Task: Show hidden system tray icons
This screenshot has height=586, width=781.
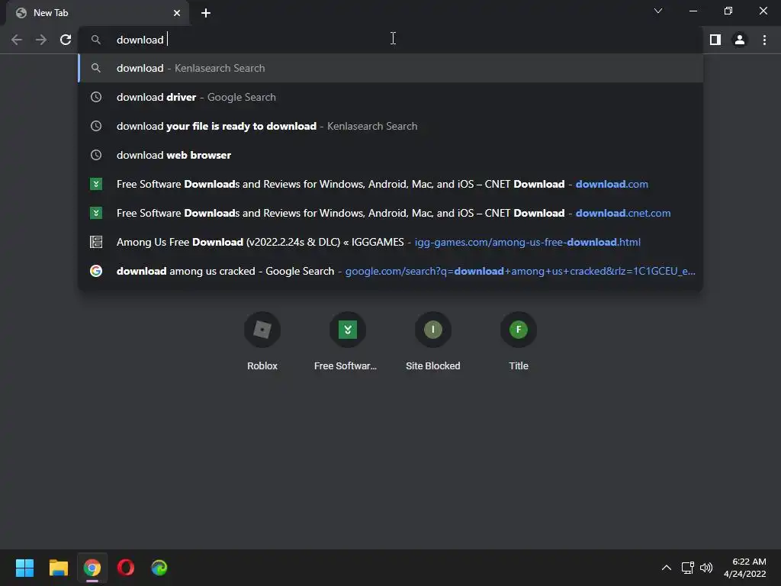Action: pyautogui.click(x=667, y=568)
